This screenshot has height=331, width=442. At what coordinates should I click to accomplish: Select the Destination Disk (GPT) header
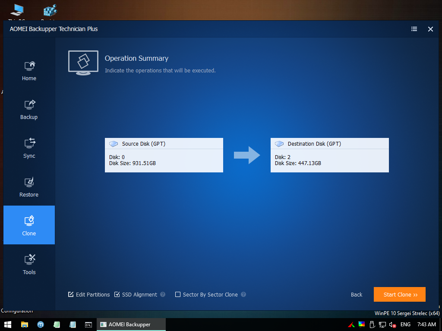coord(329,144)
